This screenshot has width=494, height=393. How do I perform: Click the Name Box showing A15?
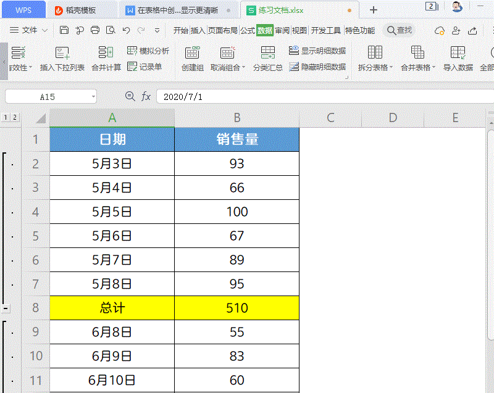pos(48,97)
